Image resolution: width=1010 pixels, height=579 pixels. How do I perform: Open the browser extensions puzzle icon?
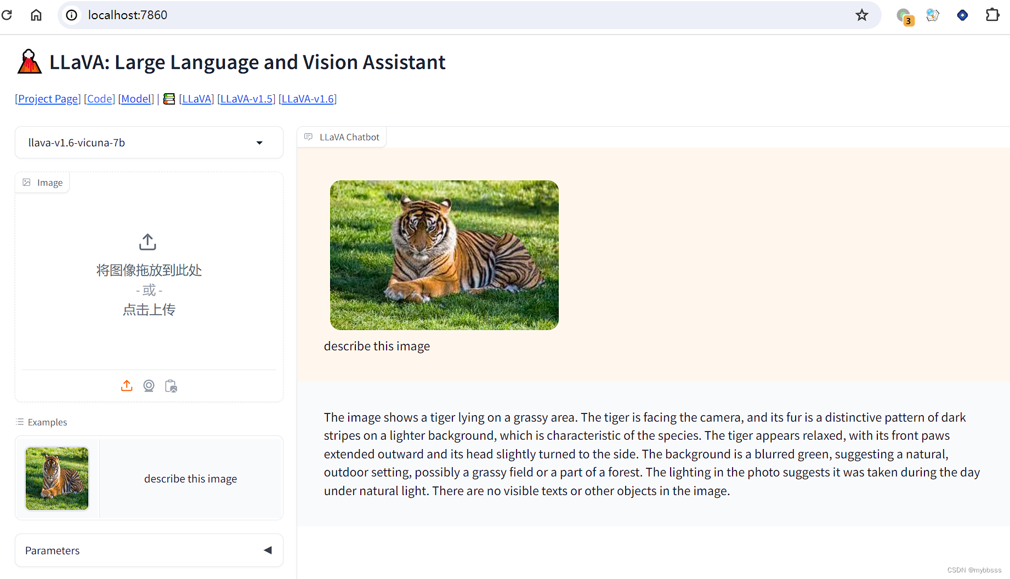click(992, 15)
